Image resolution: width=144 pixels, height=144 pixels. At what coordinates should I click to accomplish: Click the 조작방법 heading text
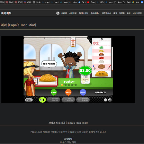click(x=68, y=139)
